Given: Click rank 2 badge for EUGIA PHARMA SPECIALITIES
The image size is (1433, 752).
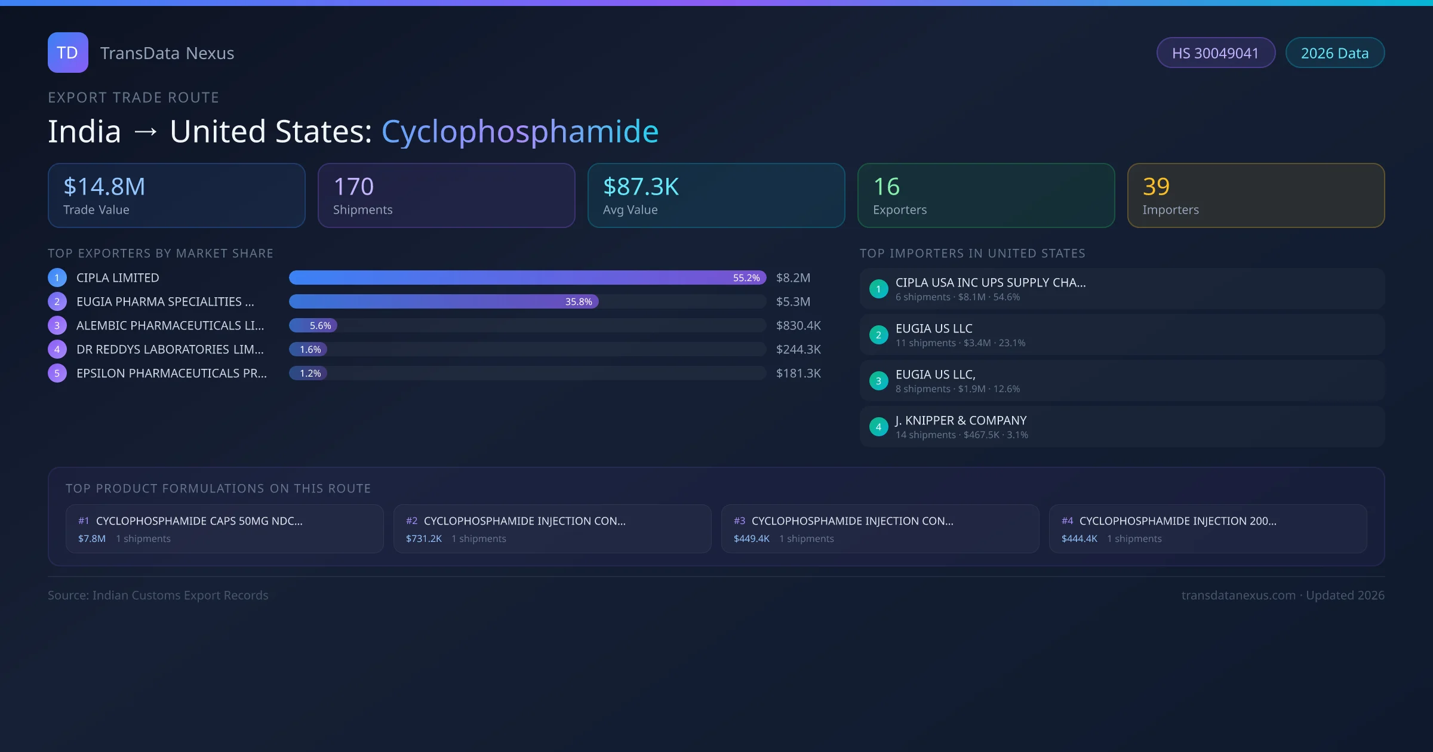Looking at the screenshot, I should tap(57, 301).
